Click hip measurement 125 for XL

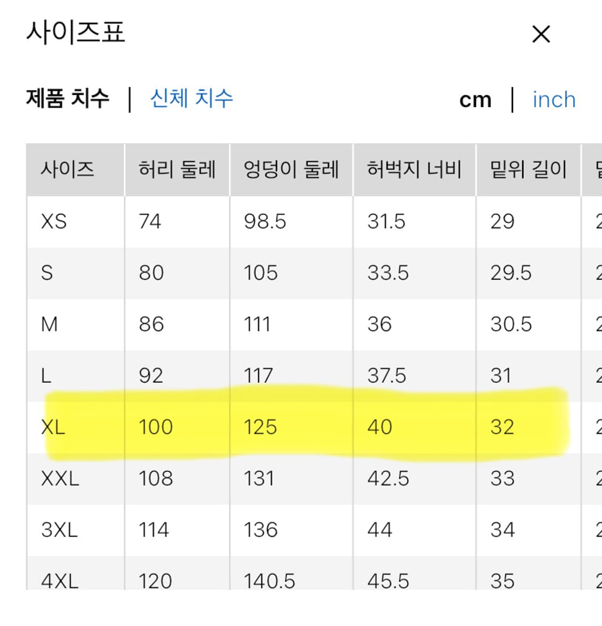click(x=261, y=427)
